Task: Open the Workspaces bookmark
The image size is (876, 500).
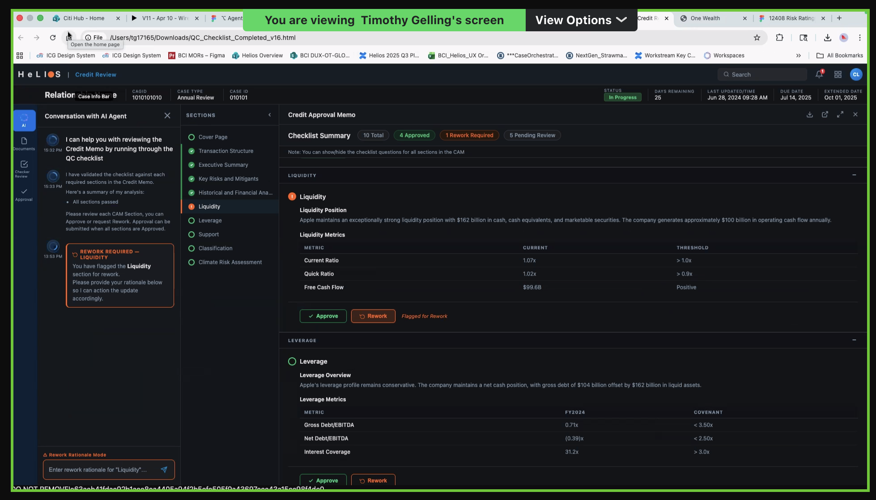Action: point(724,55)
